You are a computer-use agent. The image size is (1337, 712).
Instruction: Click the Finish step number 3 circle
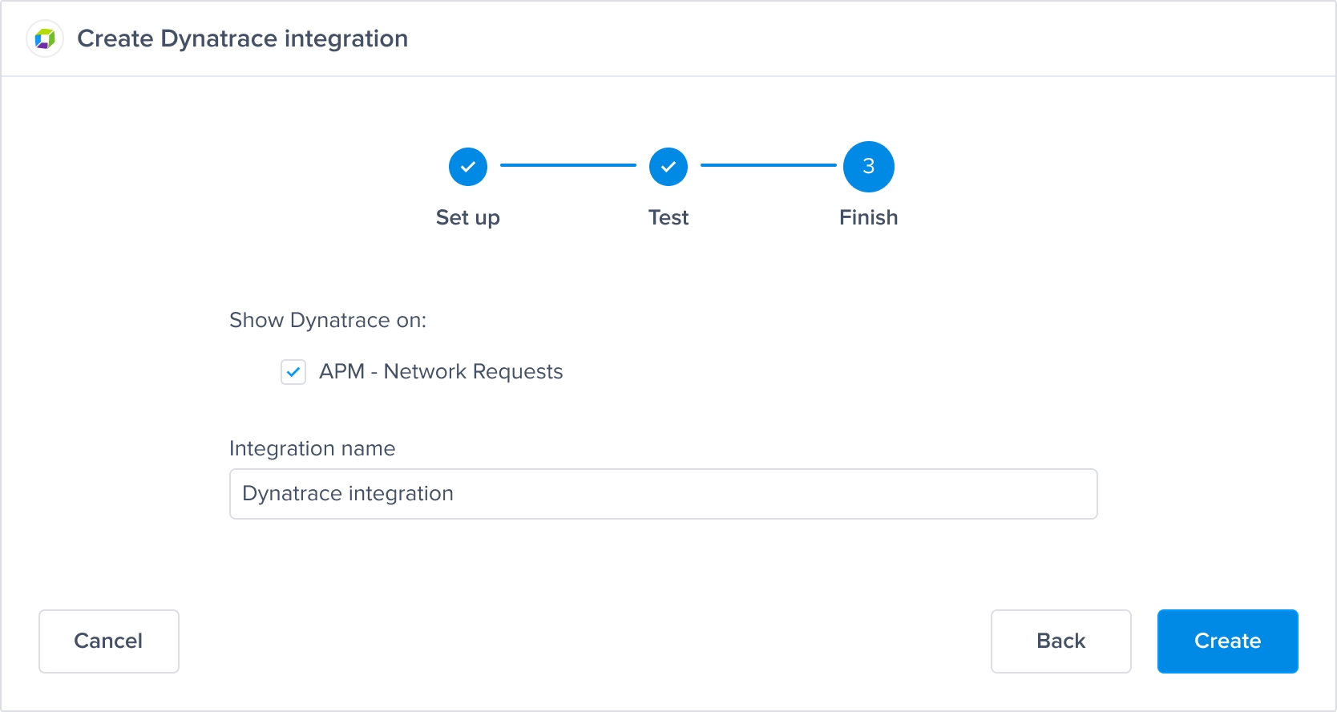(868, 167)
